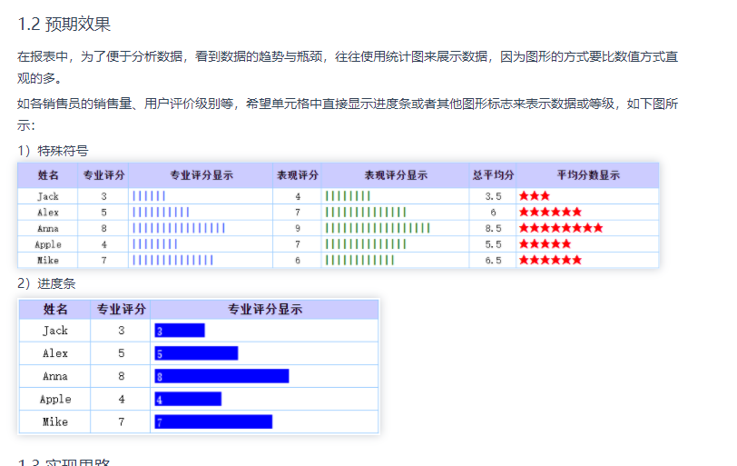Click the paragraph starting "在报表中，为了便于分析数据"
The height and width of the screenshot is (466, 737).
tap(348, 67)
